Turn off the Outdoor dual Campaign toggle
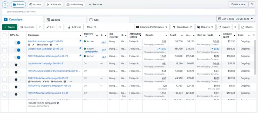The width and height of the screenshot is (258, 113). tap(17, 50)
